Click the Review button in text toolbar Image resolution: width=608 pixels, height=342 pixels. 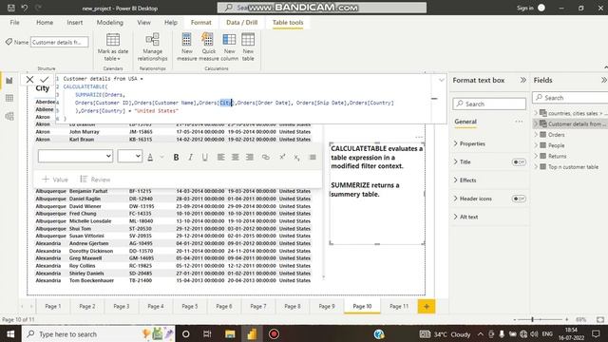click(x=95, y=180)
